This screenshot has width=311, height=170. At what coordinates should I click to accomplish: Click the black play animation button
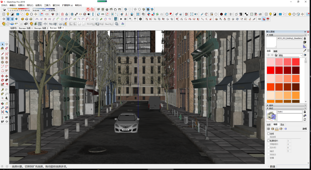(121, 19)
